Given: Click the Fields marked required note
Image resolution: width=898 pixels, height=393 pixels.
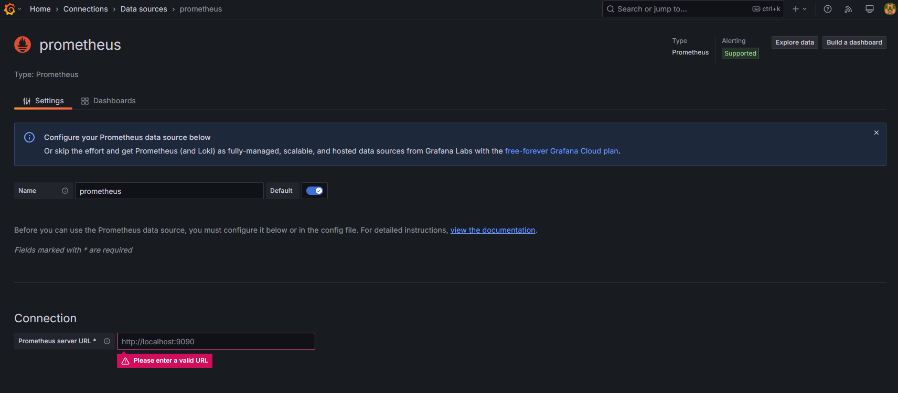Looking at the screenshot, I should pyautogui.click(x=73, y=250).
